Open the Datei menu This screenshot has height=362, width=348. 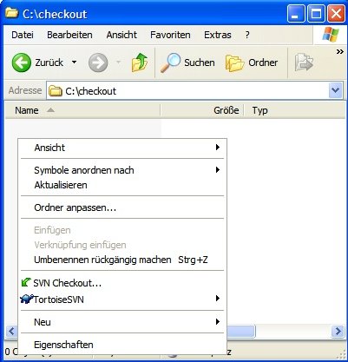(23, 35)
